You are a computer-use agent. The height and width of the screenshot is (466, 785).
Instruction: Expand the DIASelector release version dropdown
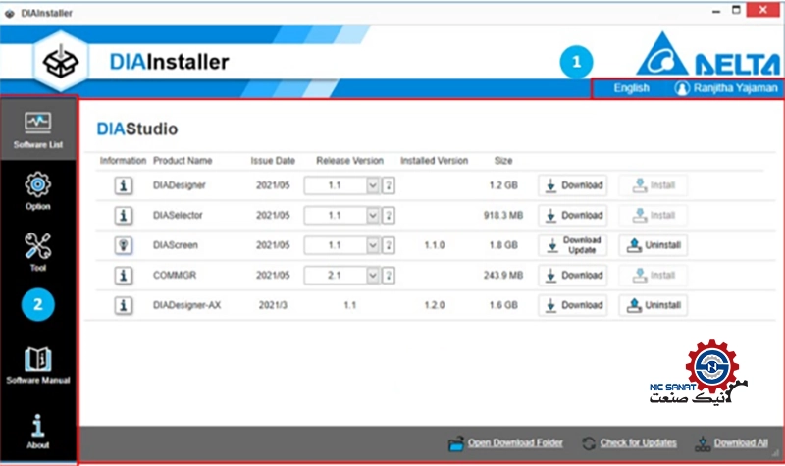coord(372,215)
